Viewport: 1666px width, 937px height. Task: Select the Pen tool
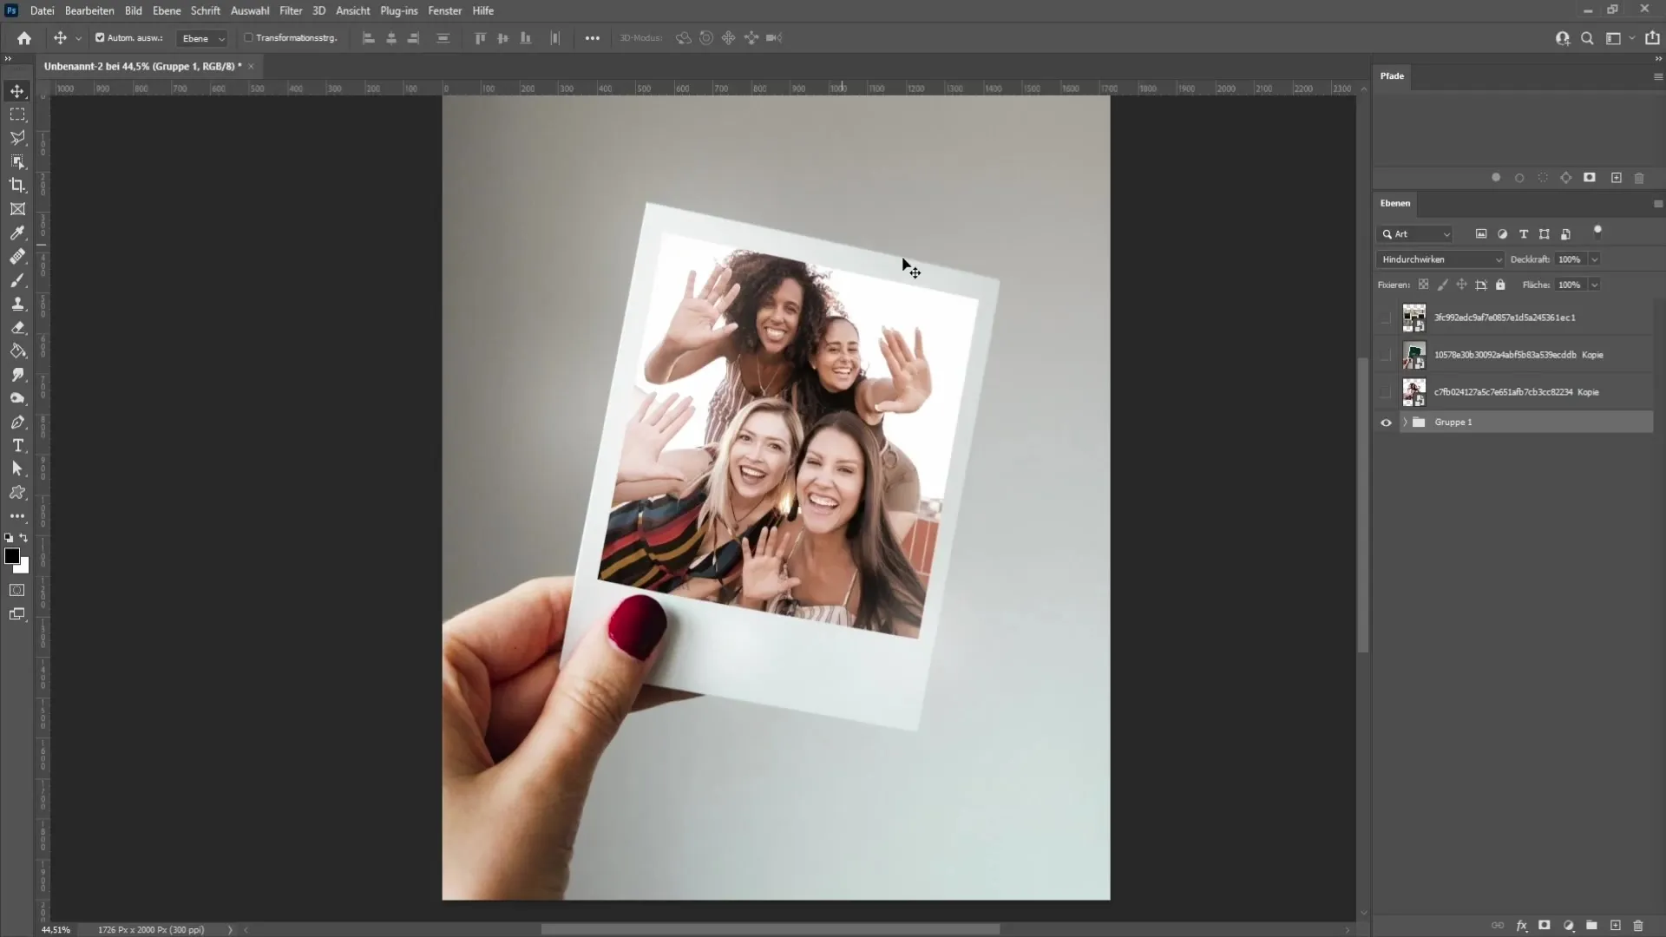click(17, 423)
